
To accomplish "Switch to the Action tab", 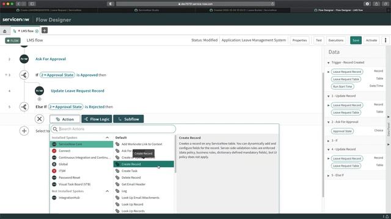I will coord(65,119).
